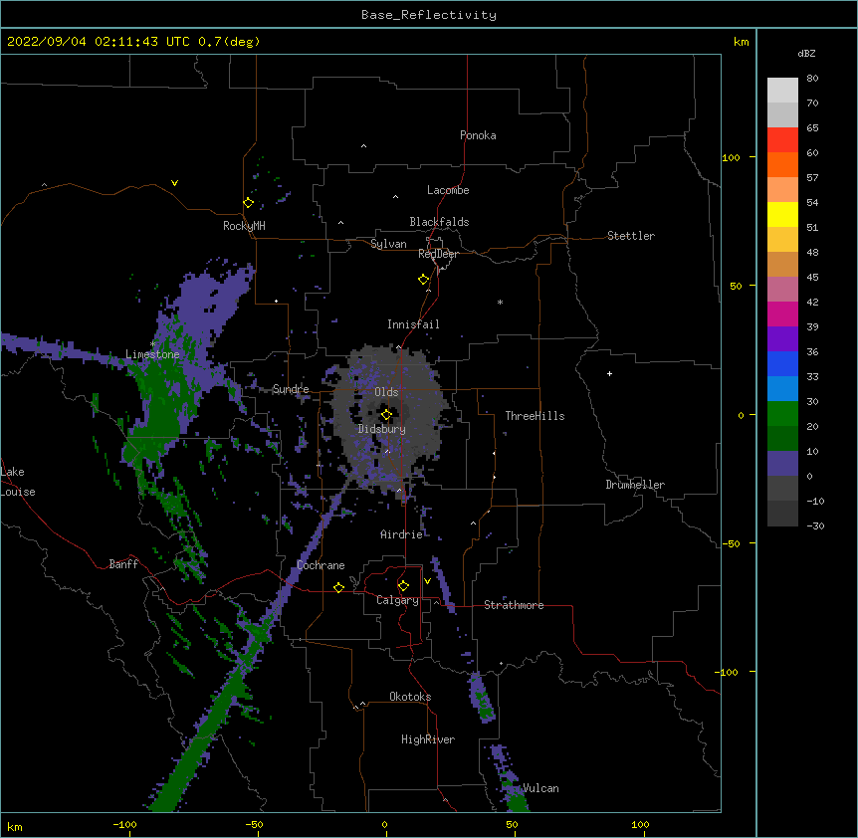
Task: Click the 0 tick on the bottom axis
Action: [384, 824]
